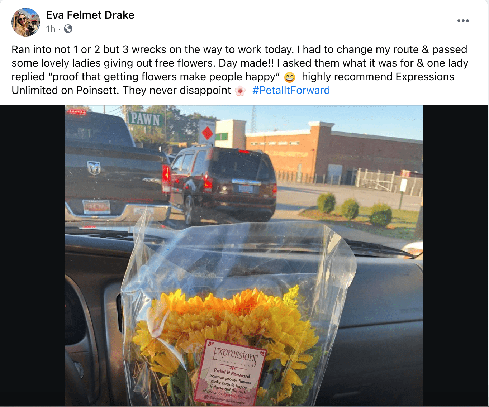This screenshot has height=407, width=489.
Task: Click the black area right of the photo
Action: coord(455,255)
